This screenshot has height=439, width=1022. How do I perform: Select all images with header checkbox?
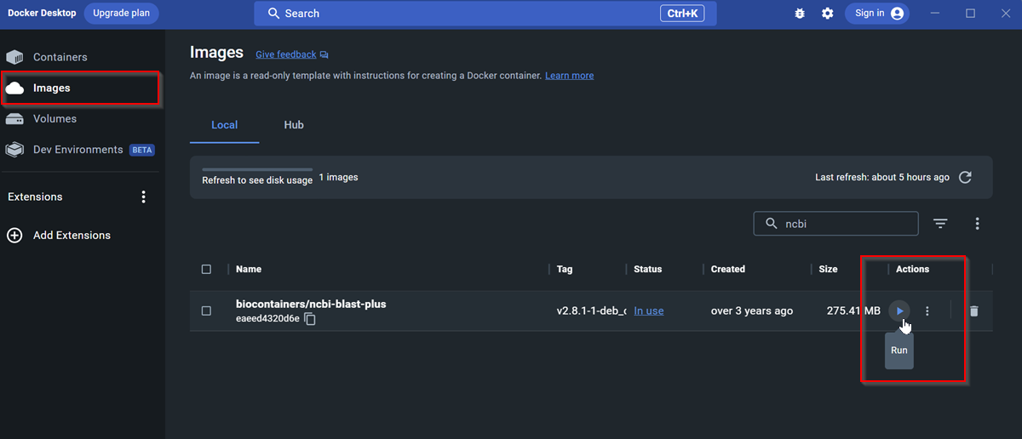pos(206,270)
